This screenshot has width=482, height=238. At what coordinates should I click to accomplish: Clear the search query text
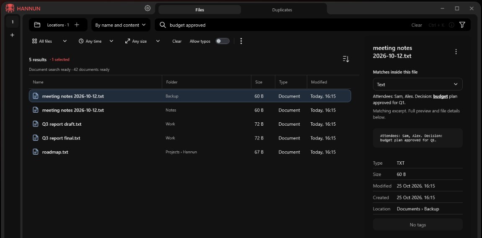point(417,25)
